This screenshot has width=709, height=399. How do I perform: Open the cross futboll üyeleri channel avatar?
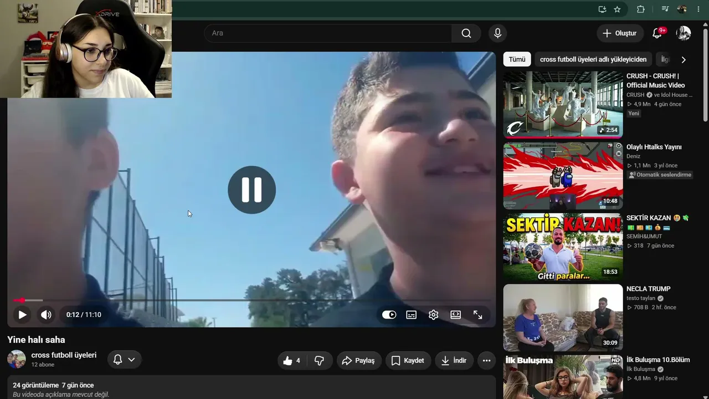tap(17, 359)
